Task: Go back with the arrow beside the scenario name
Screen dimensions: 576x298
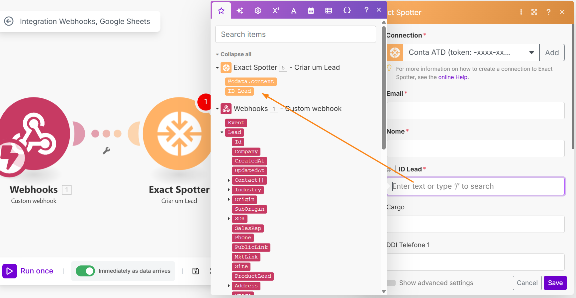Action: tap(9, 21)
